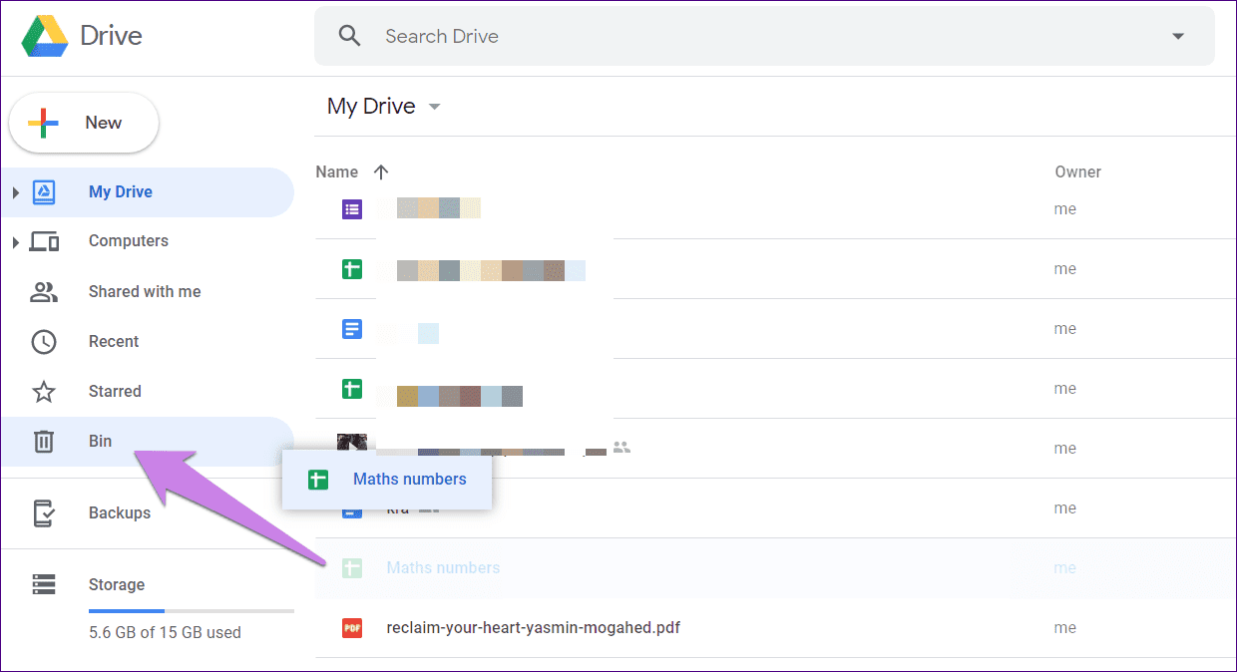Screen dimensions: 1237x672
Task: Select the faded Maths numbers file row
Action: [x=775, y=568]
